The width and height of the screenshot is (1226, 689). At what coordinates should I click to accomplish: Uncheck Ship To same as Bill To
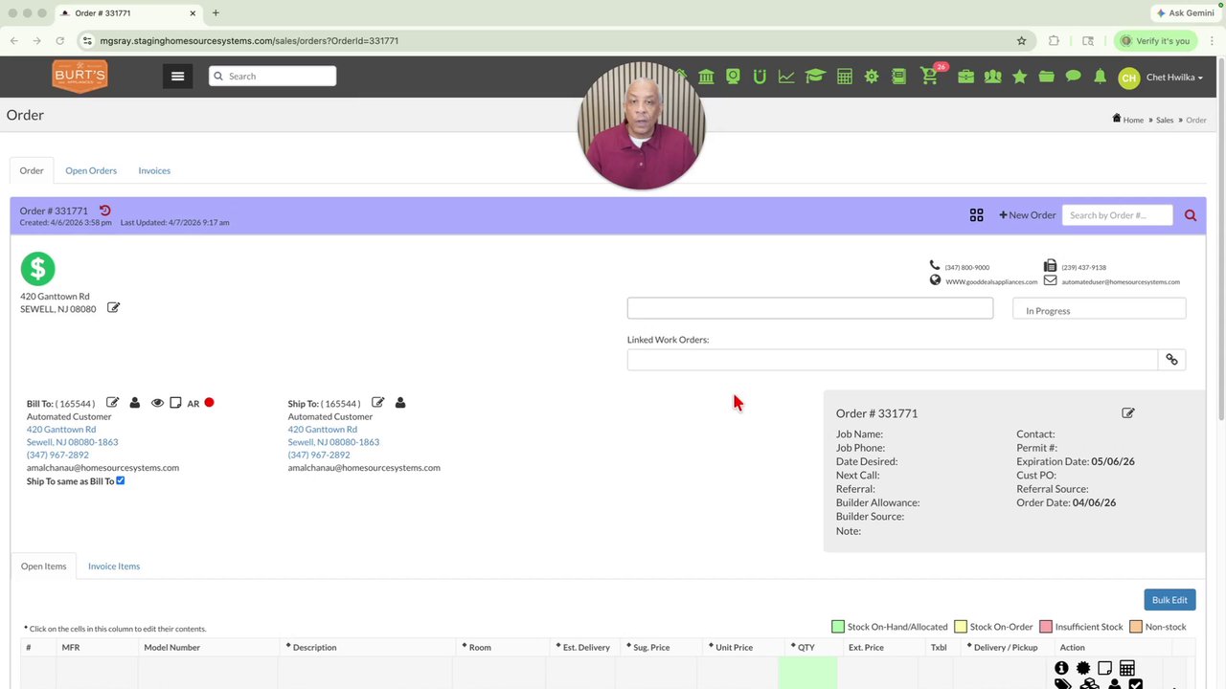click(x=120, y=480)
